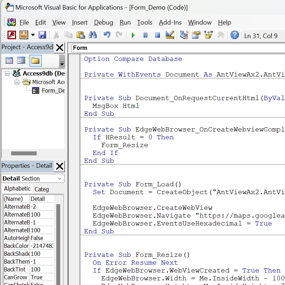Viewport: 285px width, 285px height.
Task: Open the Debug menu
Action: 103,22
